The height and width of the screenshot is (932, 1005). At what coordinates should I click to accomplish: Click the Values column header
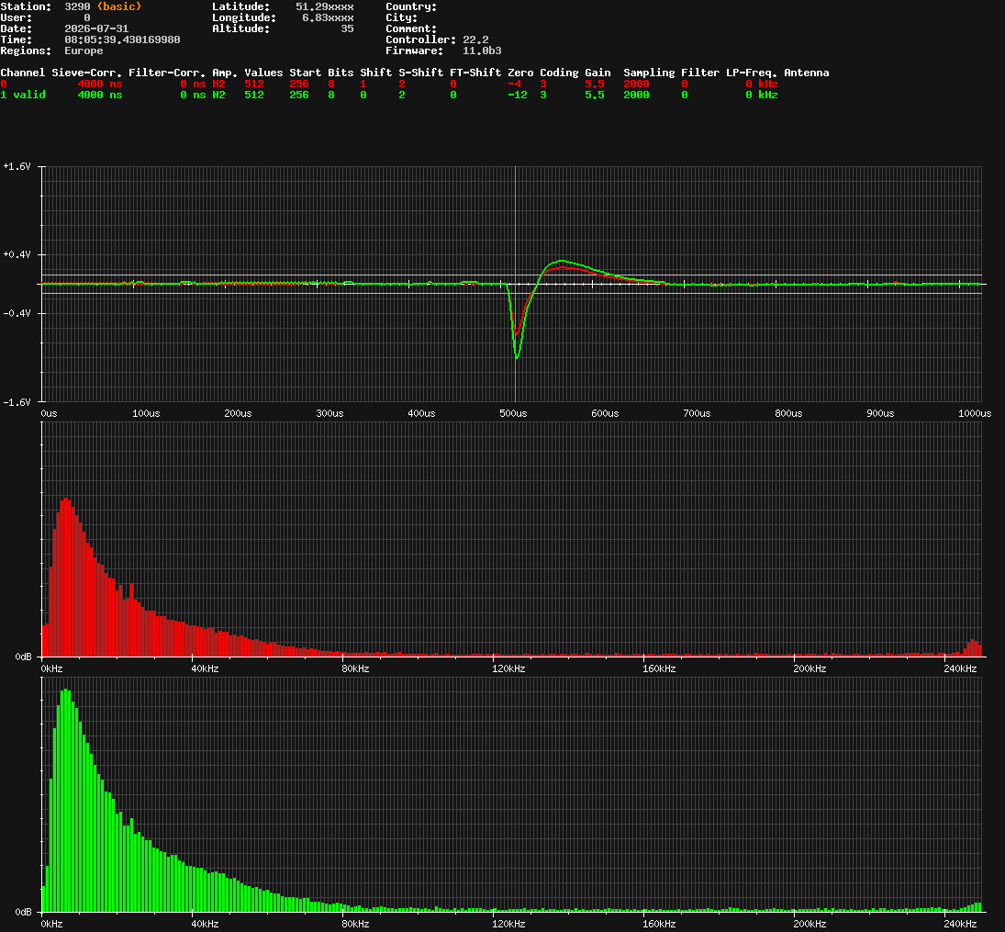pos(263,73)
